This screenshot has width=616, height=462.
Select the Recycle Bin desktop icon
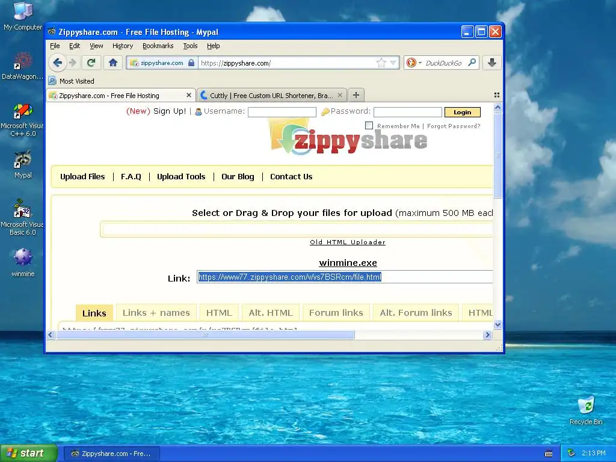click(586, 410)
